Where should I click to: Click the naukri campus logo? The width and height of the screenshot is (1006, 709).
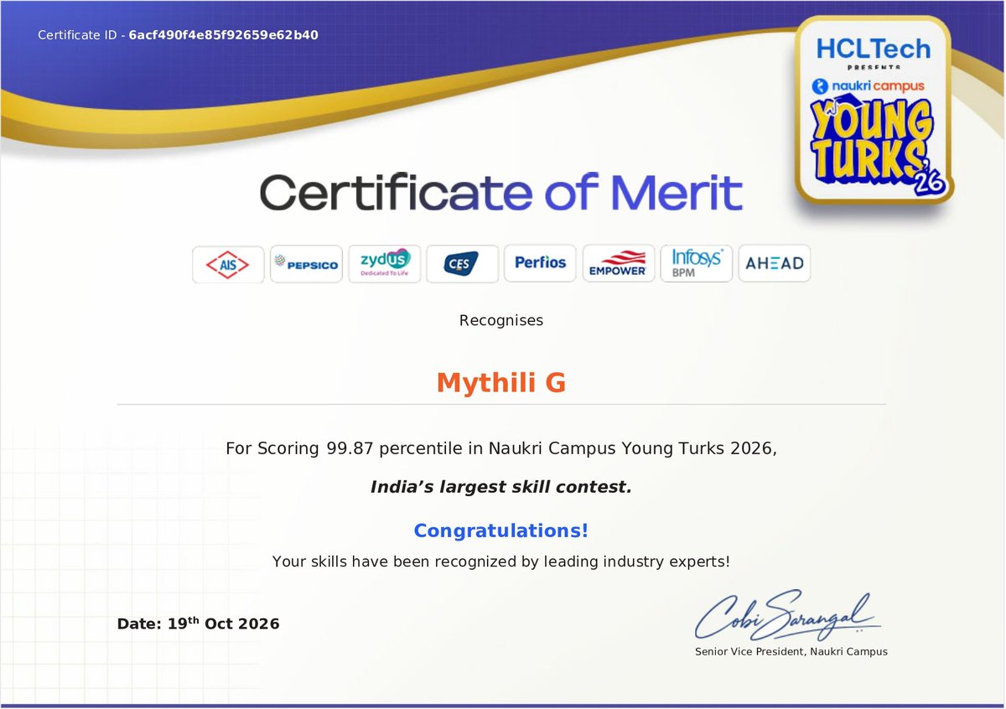[869, 85]
